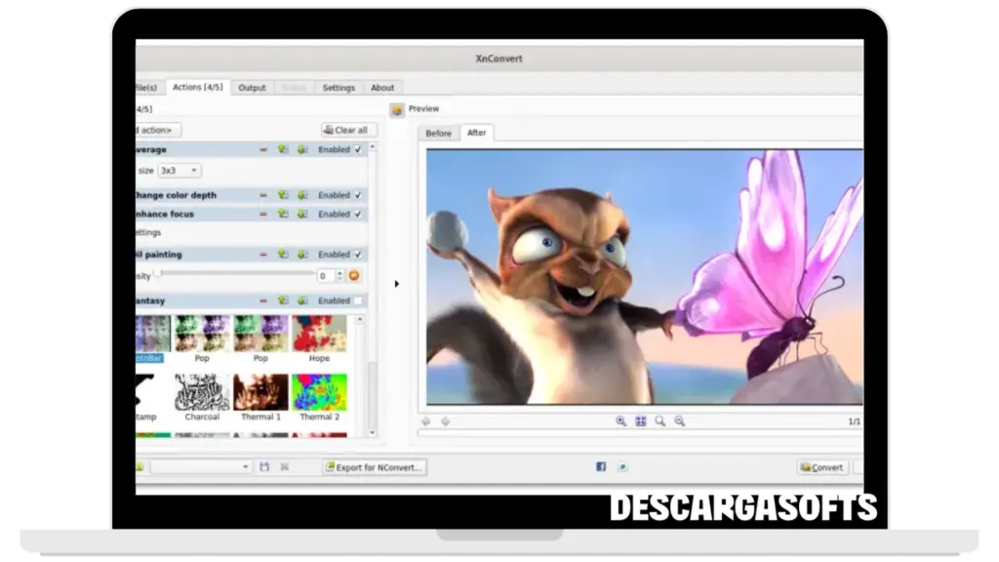Enable the Fantasy action checkbox

[358, 301]
